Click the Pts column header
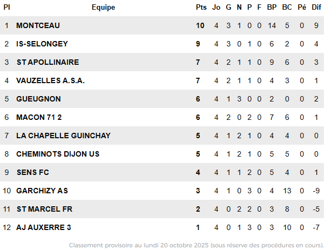Viewport: 325px width, 250px height. (201, 8)
